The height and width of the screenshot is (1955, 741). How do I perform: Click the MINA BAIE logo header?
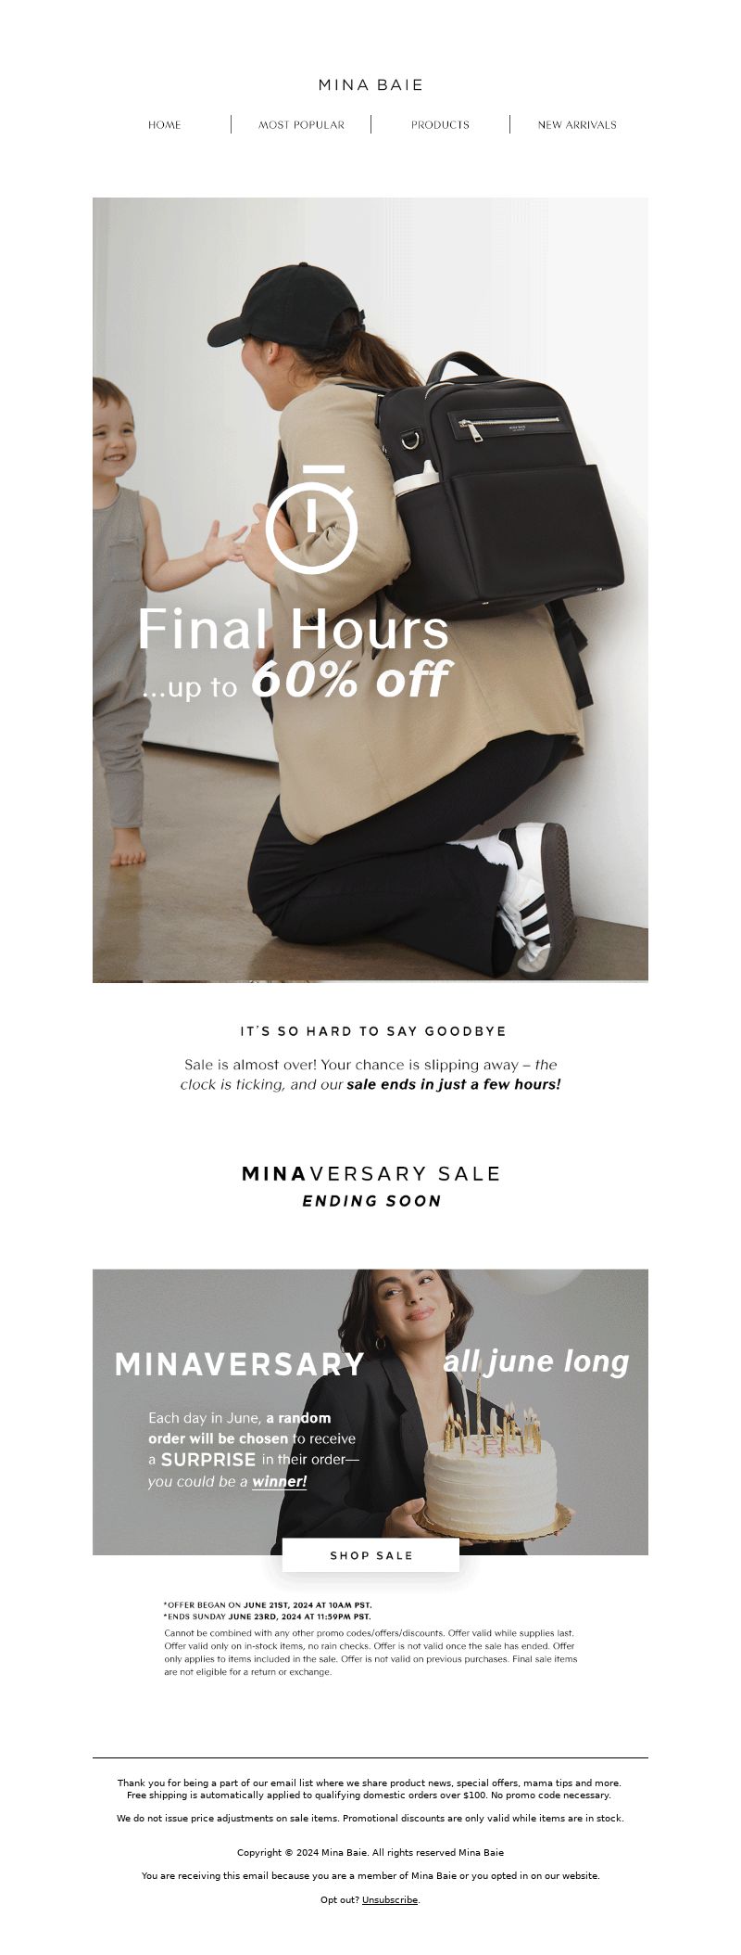pyautogui.click(x=370, y=84)
